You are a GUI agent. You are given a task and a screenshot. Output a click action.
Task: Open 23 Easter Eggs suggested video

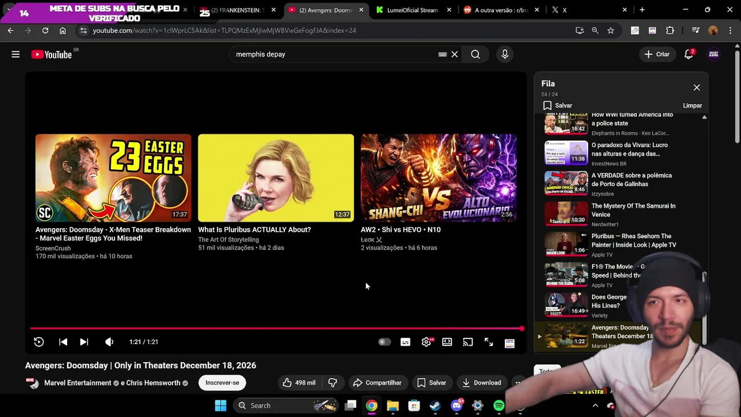[113, 178]
